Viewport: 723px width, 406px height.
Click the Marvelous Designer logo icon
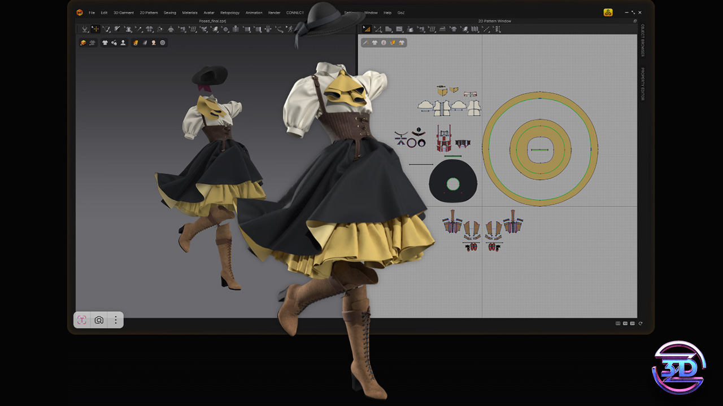point(80,12)
